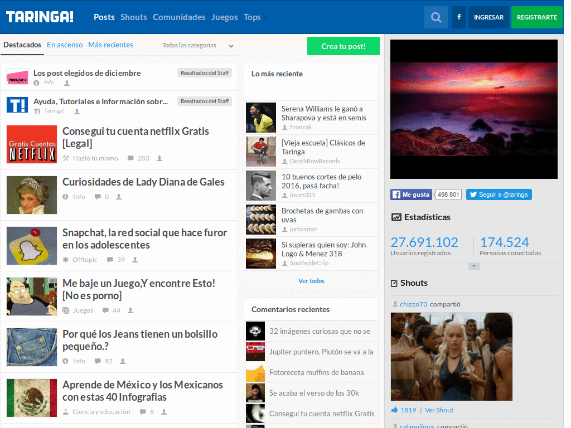Open Jupiter puntero, Plutón comment
This screenshot has height=428, width=571.
321,352
